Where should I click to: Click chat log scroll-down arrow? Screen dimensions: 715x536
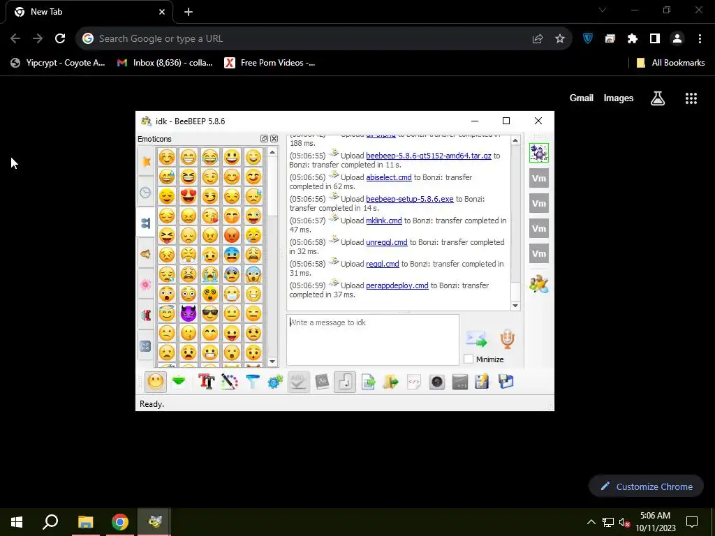[515, 306]
